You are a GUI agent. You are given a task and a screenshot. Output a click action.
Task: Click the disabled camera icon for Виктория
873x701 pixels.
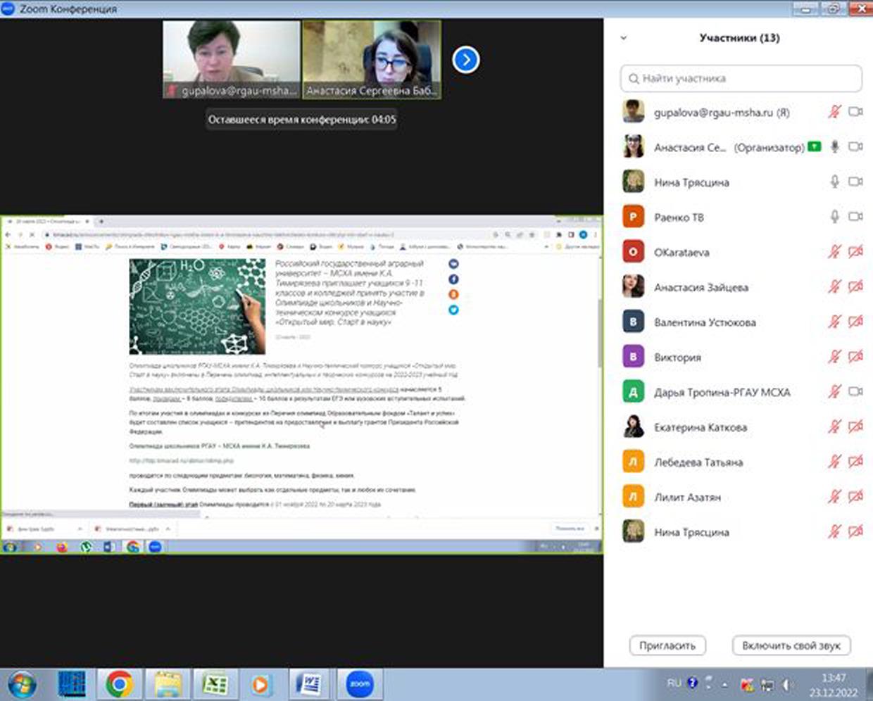pos(855,357)
